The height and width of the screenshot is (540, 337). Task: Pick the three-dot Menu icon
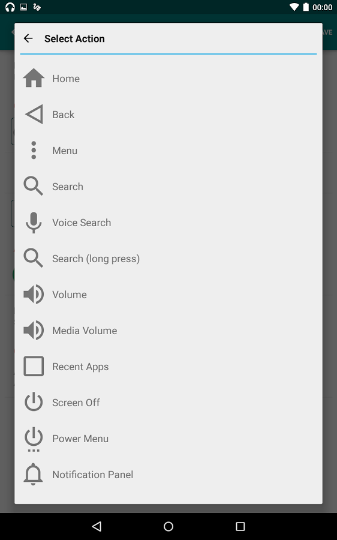click(34, 150)
